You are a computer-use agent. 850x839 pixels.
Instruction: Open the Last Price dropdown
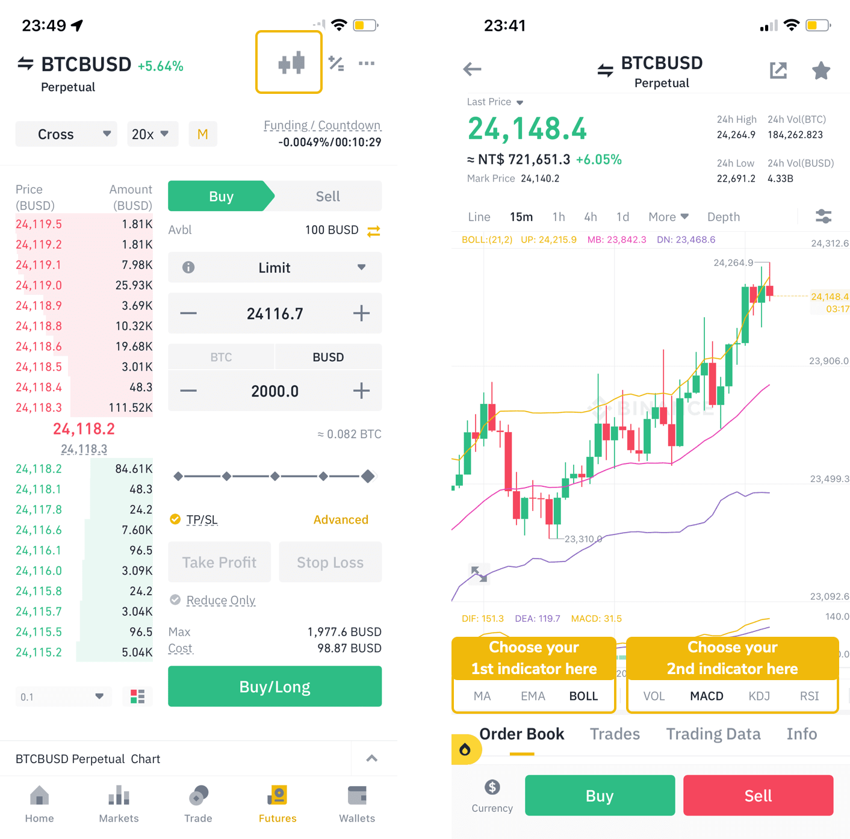coord(495,102)
